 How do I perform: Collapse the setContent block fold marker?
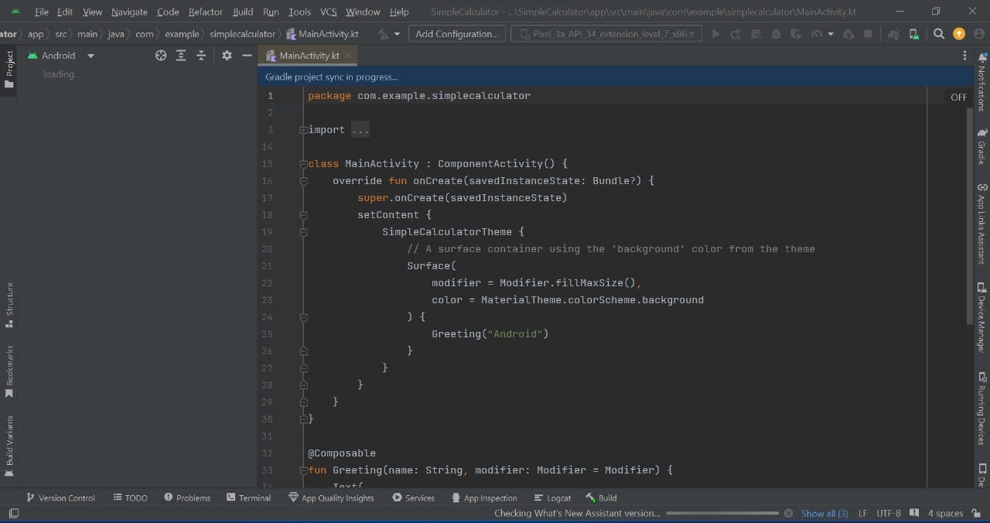(x=303, y=215)
